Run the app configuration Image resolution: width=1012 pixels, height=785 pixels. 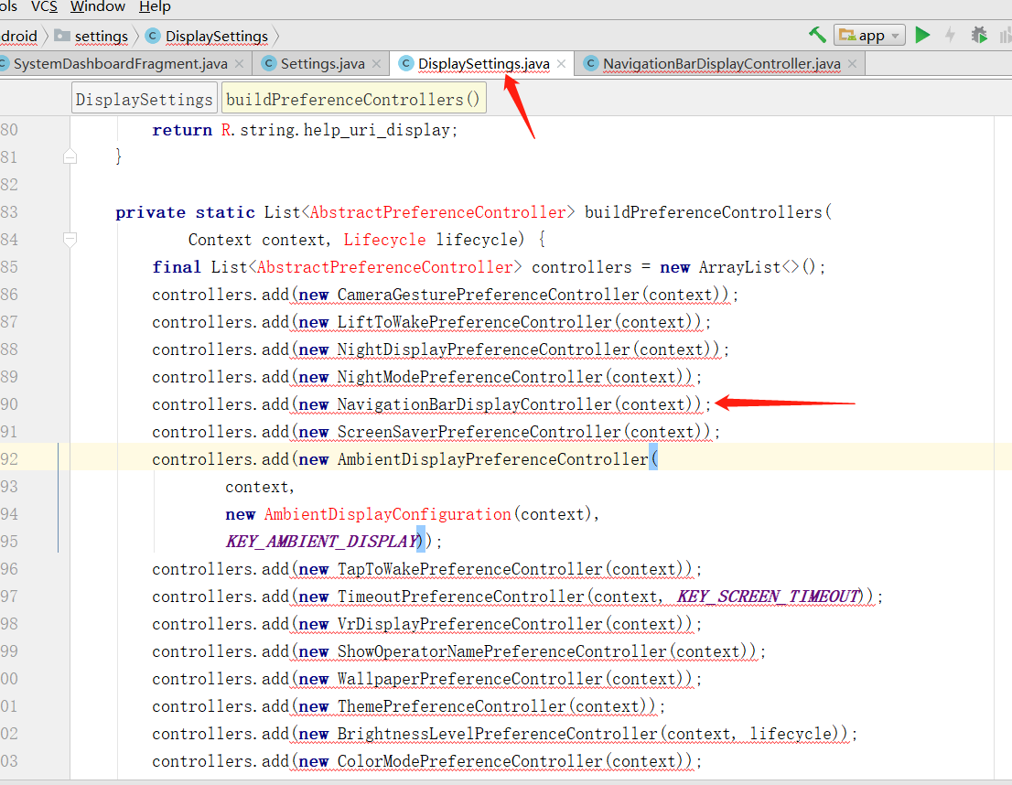click(922, 35)
